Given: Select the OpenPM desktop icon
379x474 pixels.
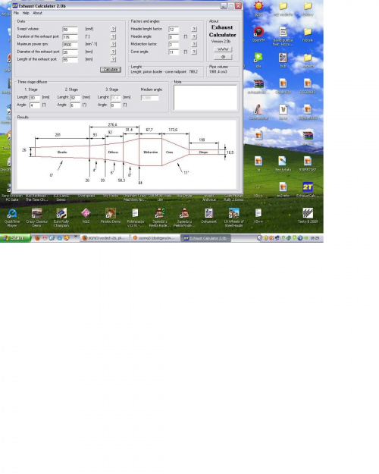Looking at the screenshot, I should tap(258, 34).
